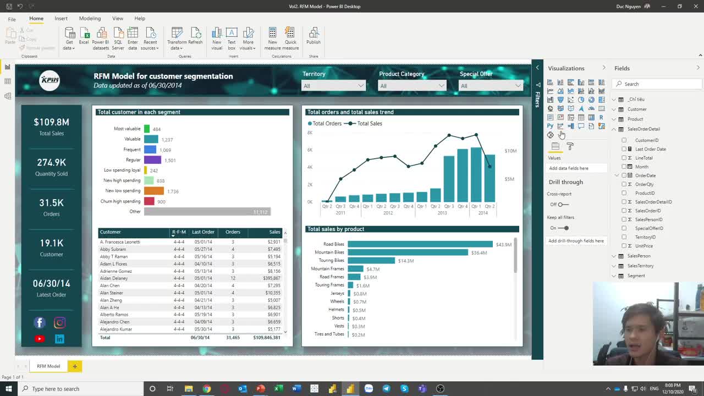Switch to Report view in left sidebar
Screen dimensions: 704x396
click(x=8, y=67)
